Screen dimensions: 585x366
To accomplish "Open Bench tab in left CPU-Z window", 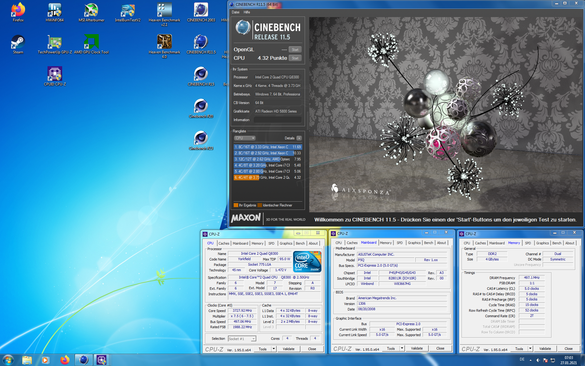I will pos(300,243).
